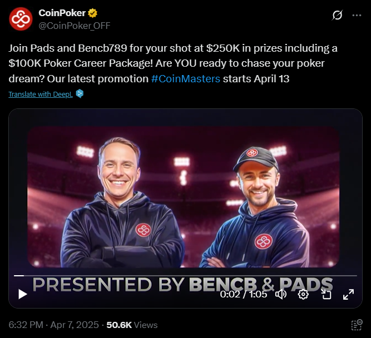Open the @CoinPoker_OFF handle link
Viewport: 371px width, 338px height.
coord(75,26)
